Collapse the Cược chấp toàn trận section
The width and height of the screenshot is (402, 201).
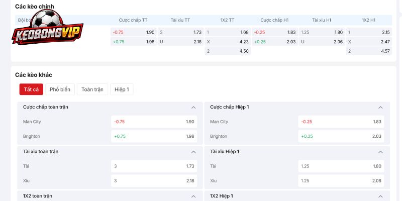coord(193,107)
